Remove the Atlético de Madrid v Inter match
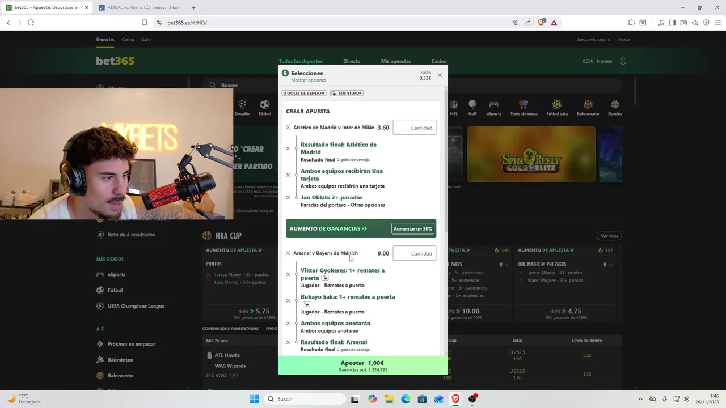Image resolution: width=726 pixels, height=408 pixels. coord(288,127)
